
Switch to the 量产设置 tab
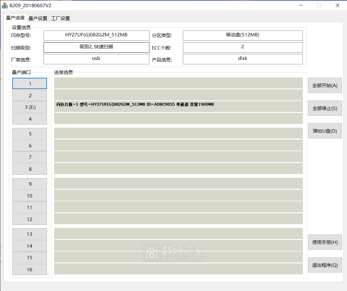tap(38, 18)
